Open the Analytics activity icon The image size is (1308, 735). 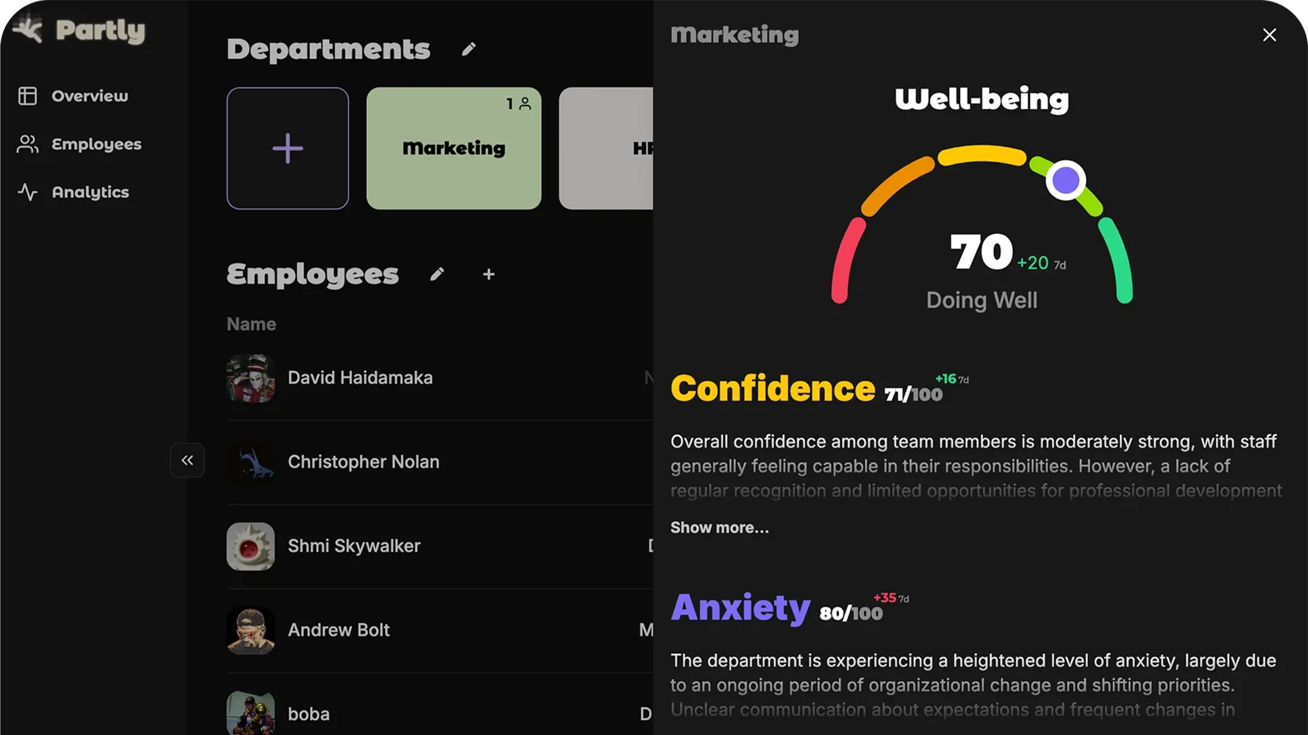[27, 192]
